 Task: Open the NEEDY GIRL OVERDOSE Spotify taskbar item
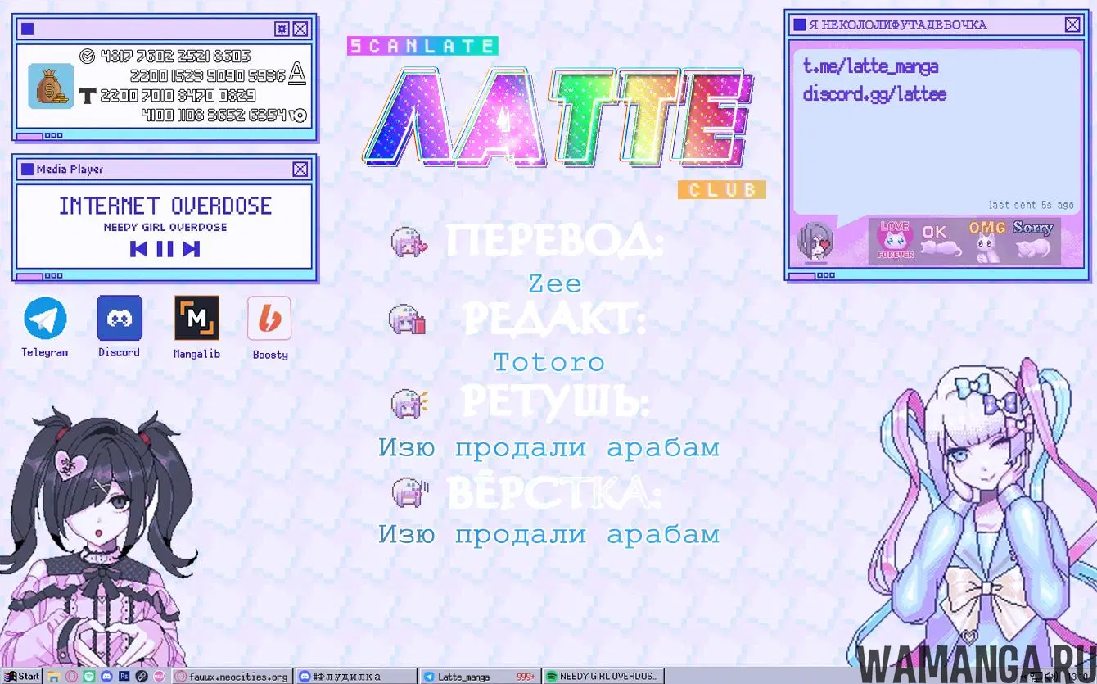click(602, 677)
